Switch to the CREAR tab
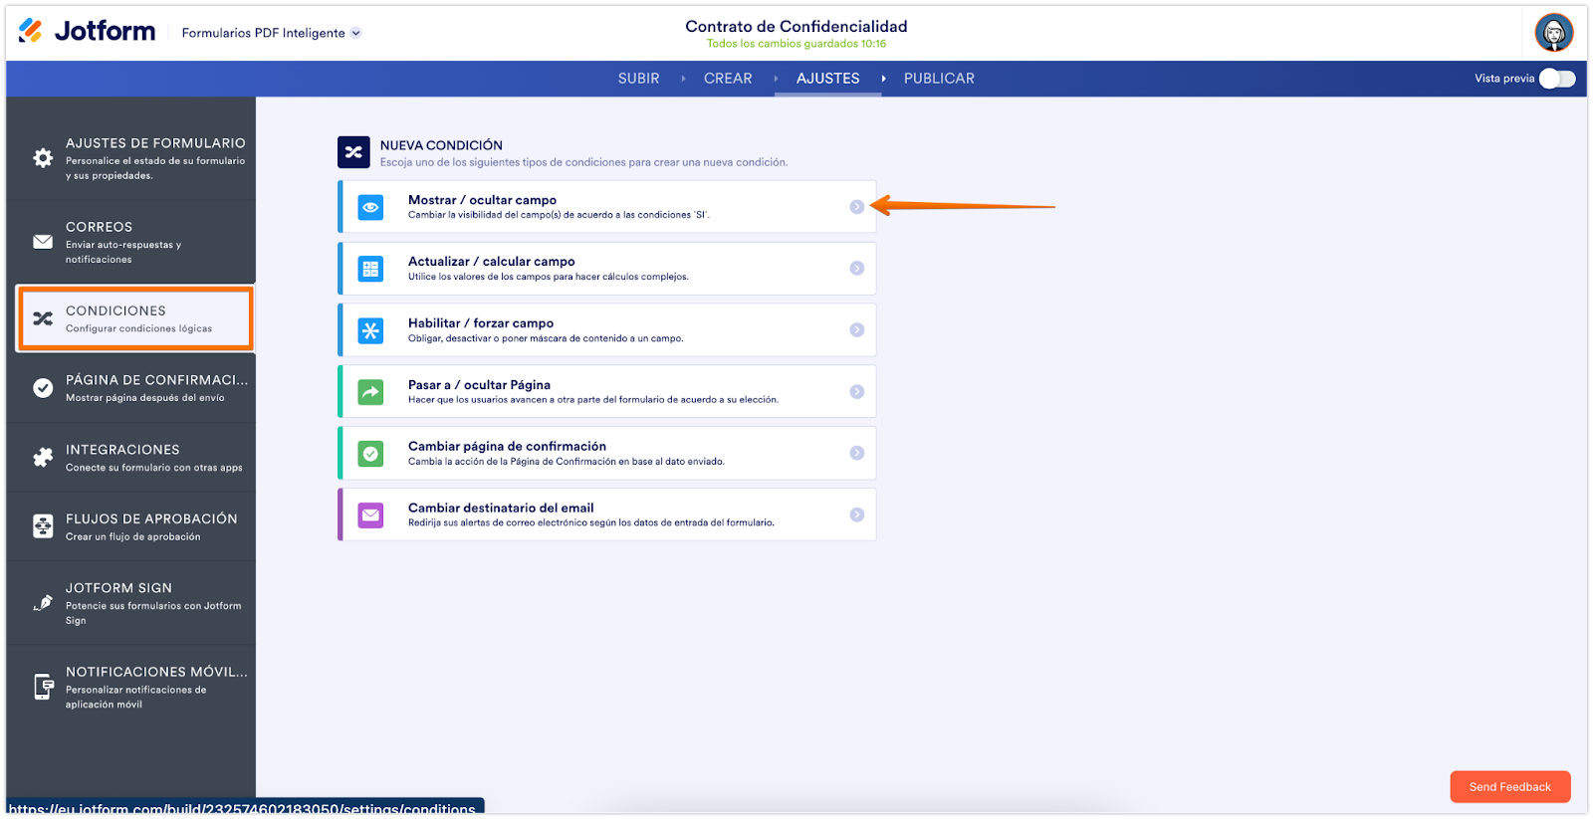The image size is (1593, 819). coord(728,79)
